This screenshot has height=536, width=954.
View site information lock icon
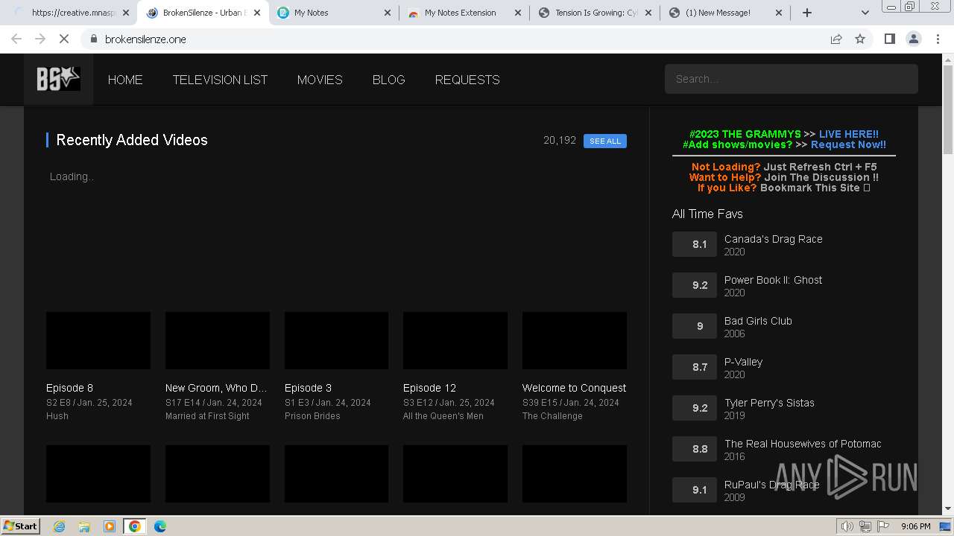pyautogui.click(x=93, y=39)
